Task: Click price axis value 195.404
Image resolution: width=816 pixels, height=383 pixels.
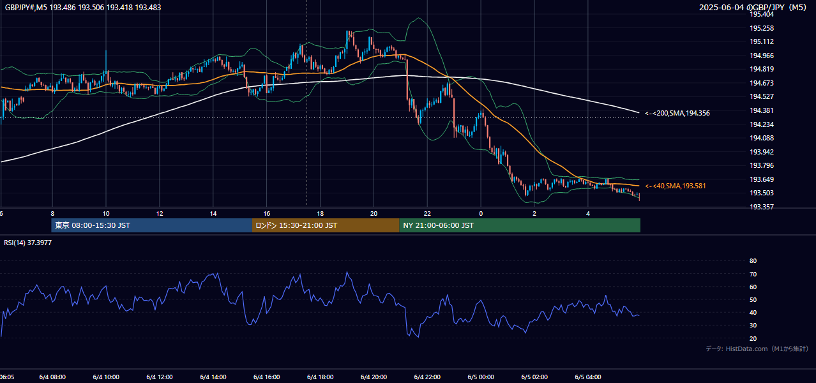Action: point(762,14)
